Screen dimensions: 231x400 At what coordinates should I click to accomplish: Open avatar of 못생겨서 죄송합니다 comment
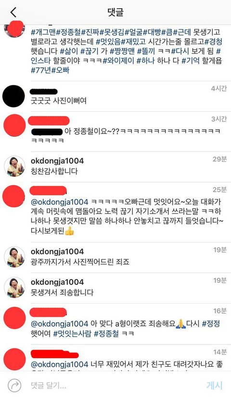click(x=14, y=287)
